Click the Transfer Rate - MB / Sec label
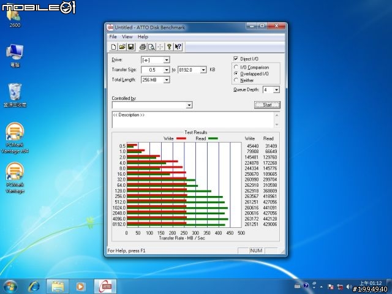This screenshot has width=392, height=294. click(x=182, y=238)
